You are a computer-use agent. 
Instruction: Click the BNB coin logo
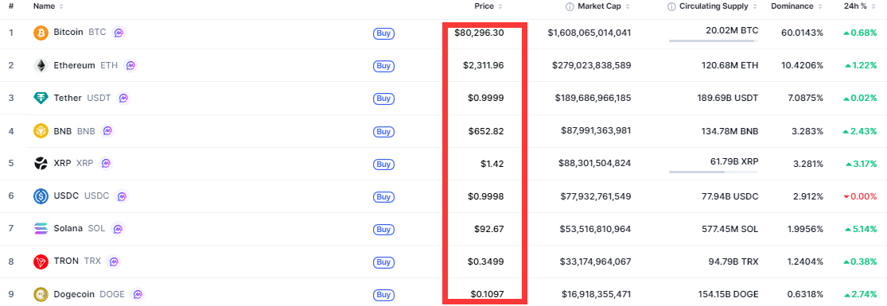[x=41, y=131]
